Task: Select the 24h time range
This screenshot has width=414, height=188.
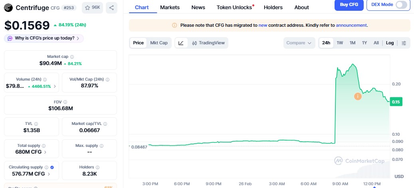Action: coord(326,43)
